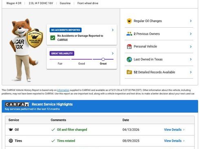The width and height of the screenshot is (199, 149).
Task: Click the Service column header
Action: click(x=14, y=120)
